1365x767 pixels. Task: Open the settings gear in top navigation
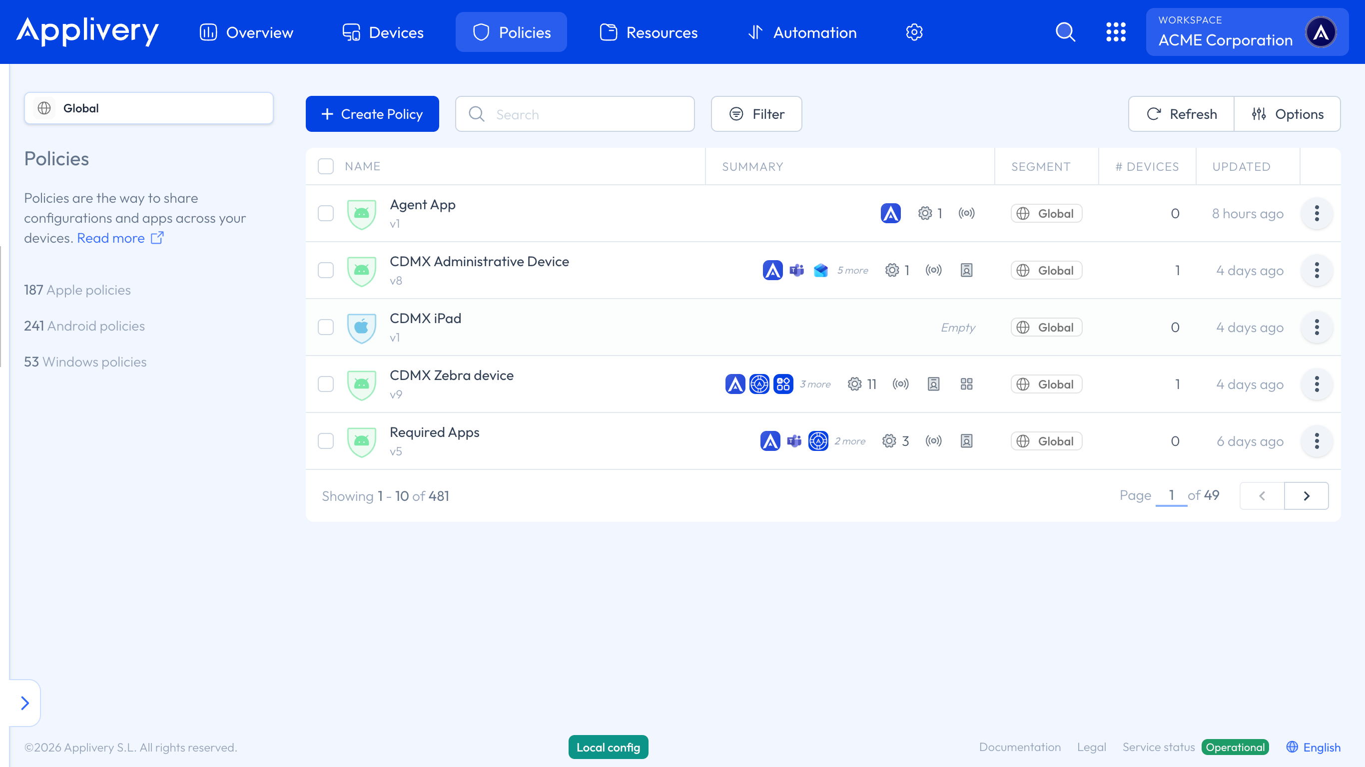[914, 32]
